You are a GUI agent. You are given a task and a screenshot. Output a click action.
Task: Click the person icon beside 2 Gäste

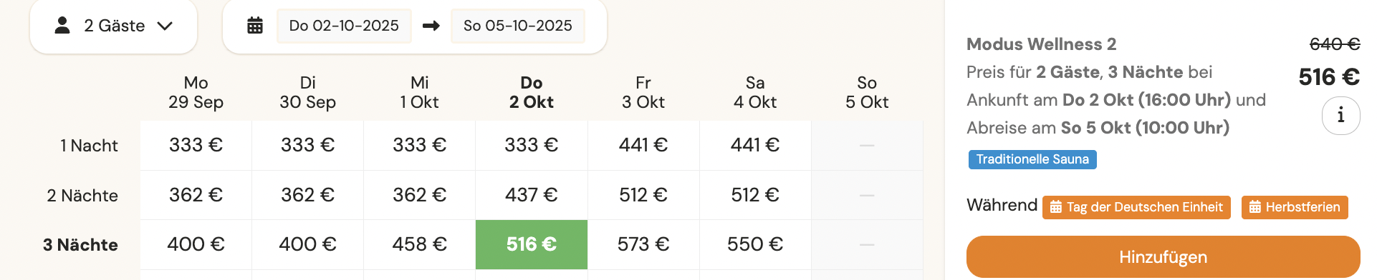pos(62,26)
